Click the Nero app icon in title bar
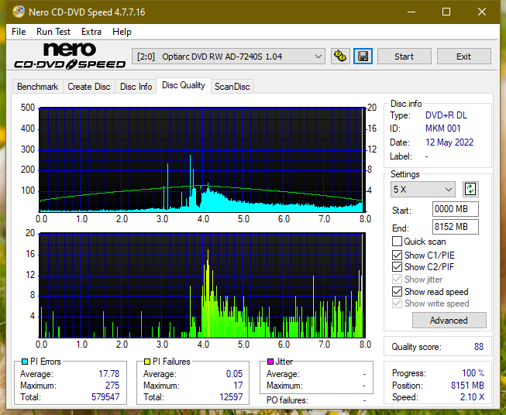 tap(19, 12)
